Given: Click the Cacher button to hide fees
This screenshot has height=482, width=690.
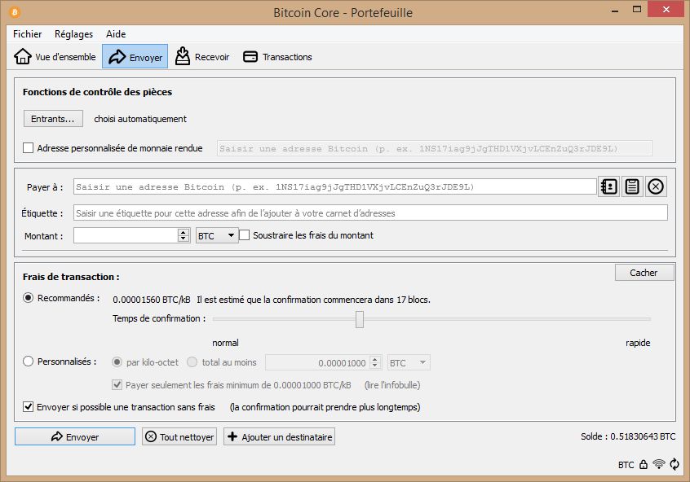Looking at the screenshot, I should click(644, 273).
